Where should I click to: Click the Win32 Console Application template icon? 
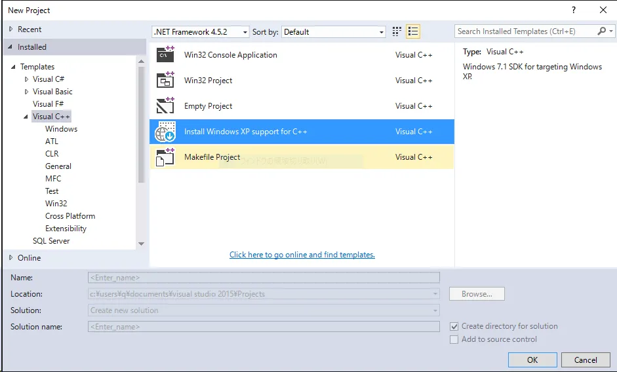pyautogui.click(x=165, y=54)
